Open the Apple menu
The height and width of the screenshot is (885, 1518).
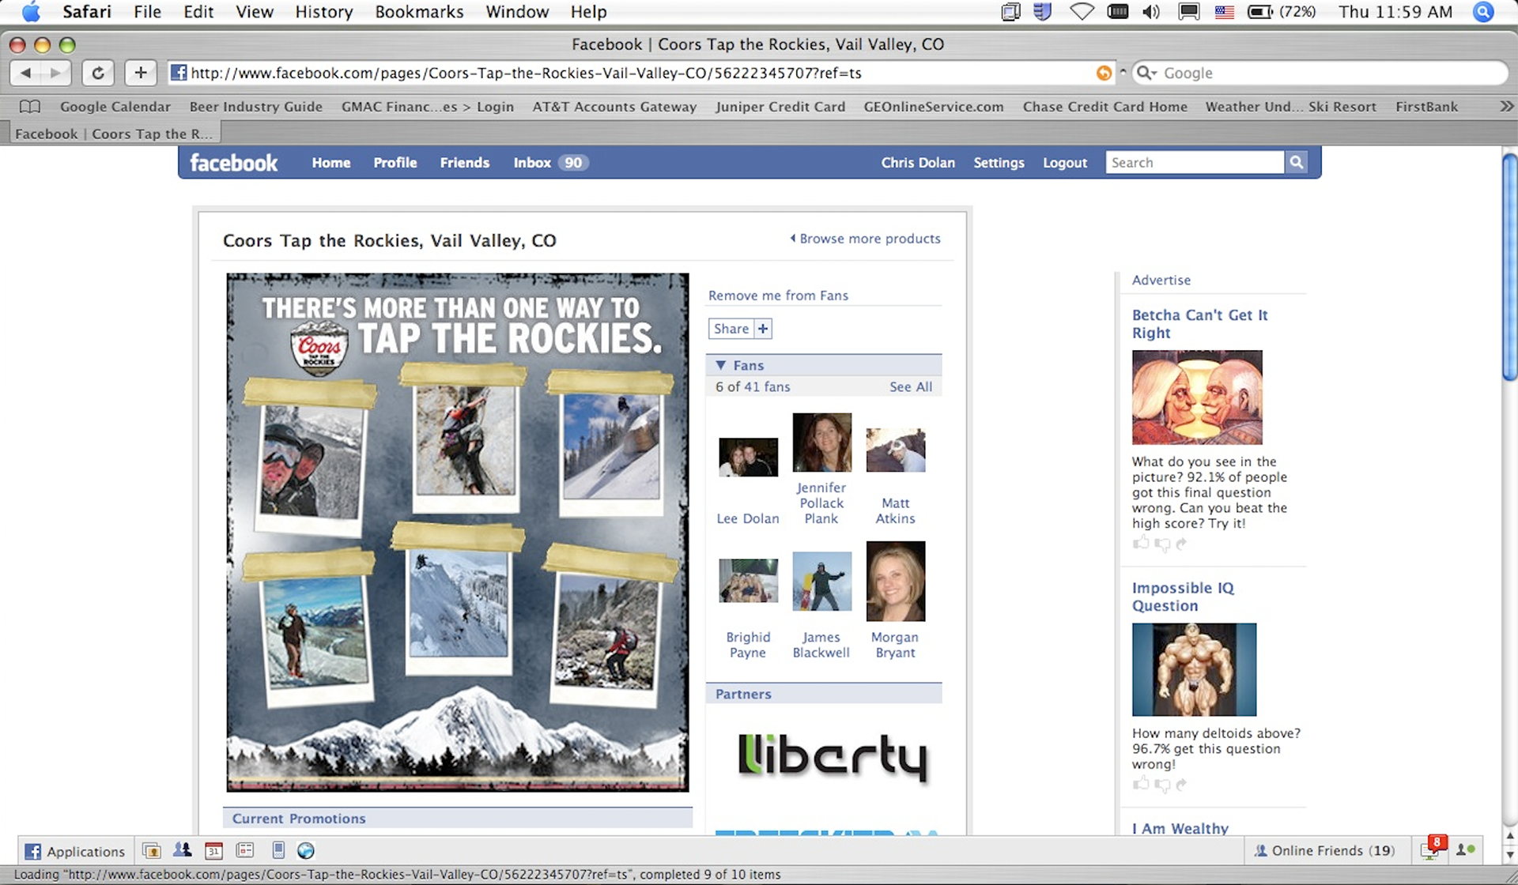point(31,12)
